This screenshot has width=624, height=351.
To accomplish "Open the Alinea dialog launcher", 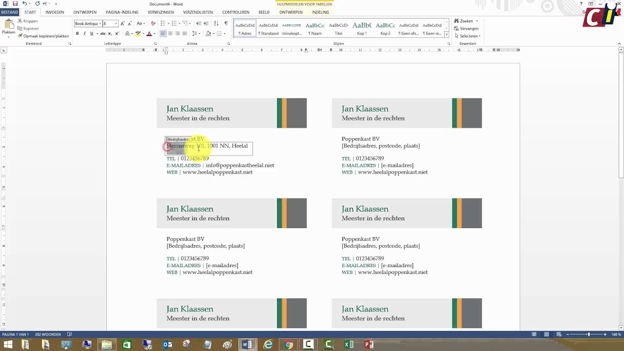I will click(x=229, y=44).
